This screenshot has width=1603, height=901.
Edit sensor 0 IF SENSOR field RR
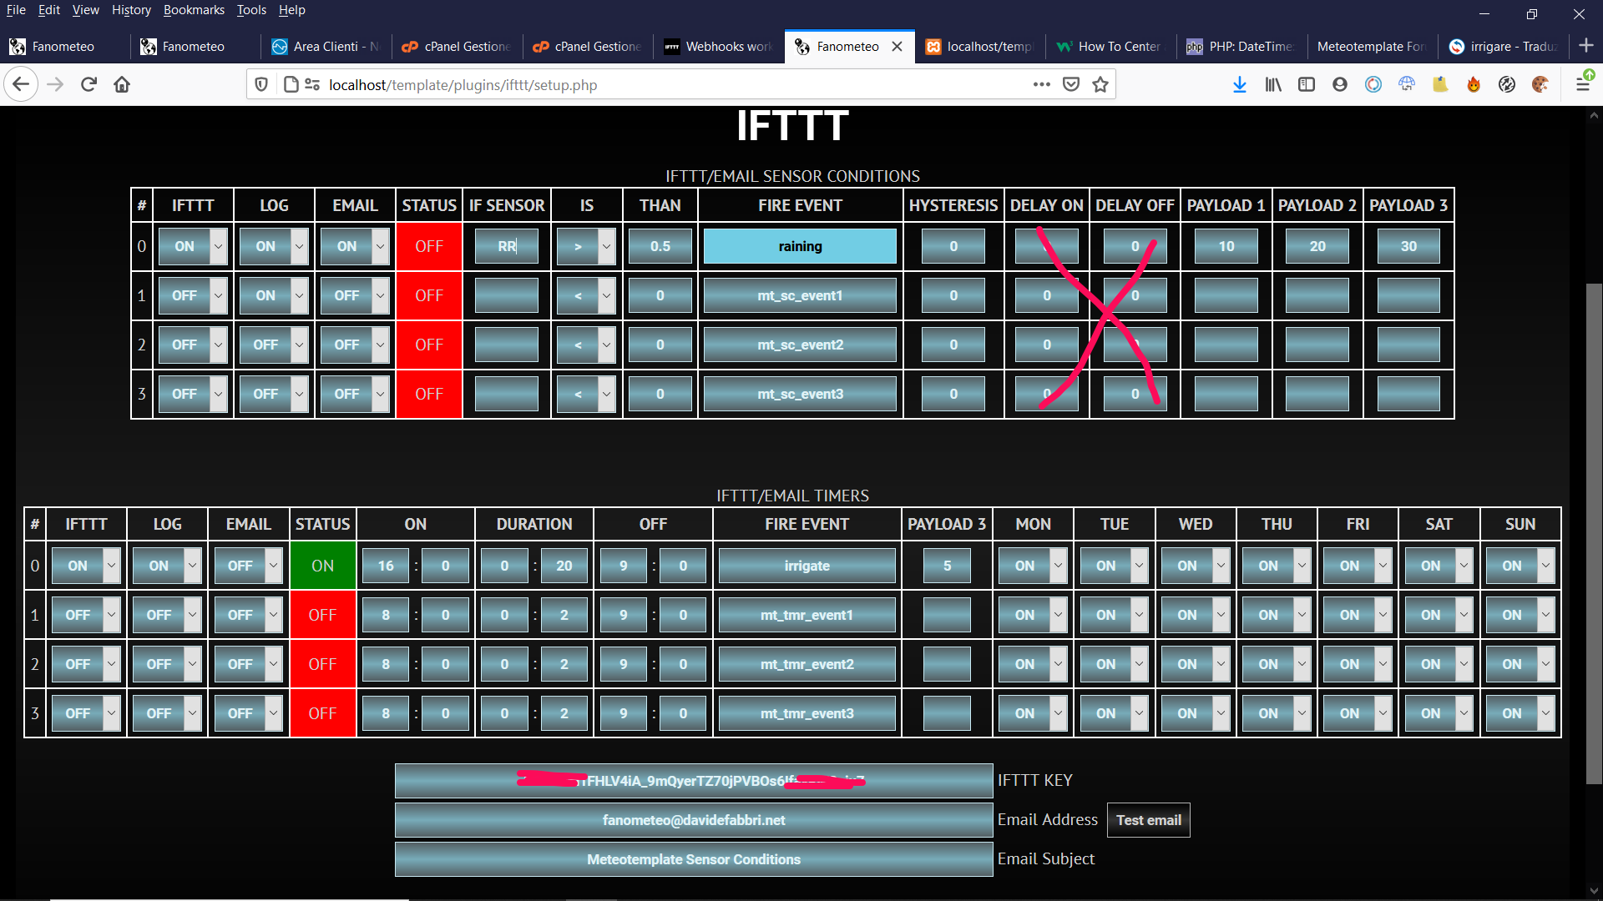point(507,246)
